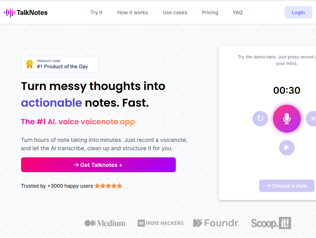Image resolution: width=316 pixels, height=238 pixels.
Task: Cancel the recording via the X icon
Action: (313, 118)
